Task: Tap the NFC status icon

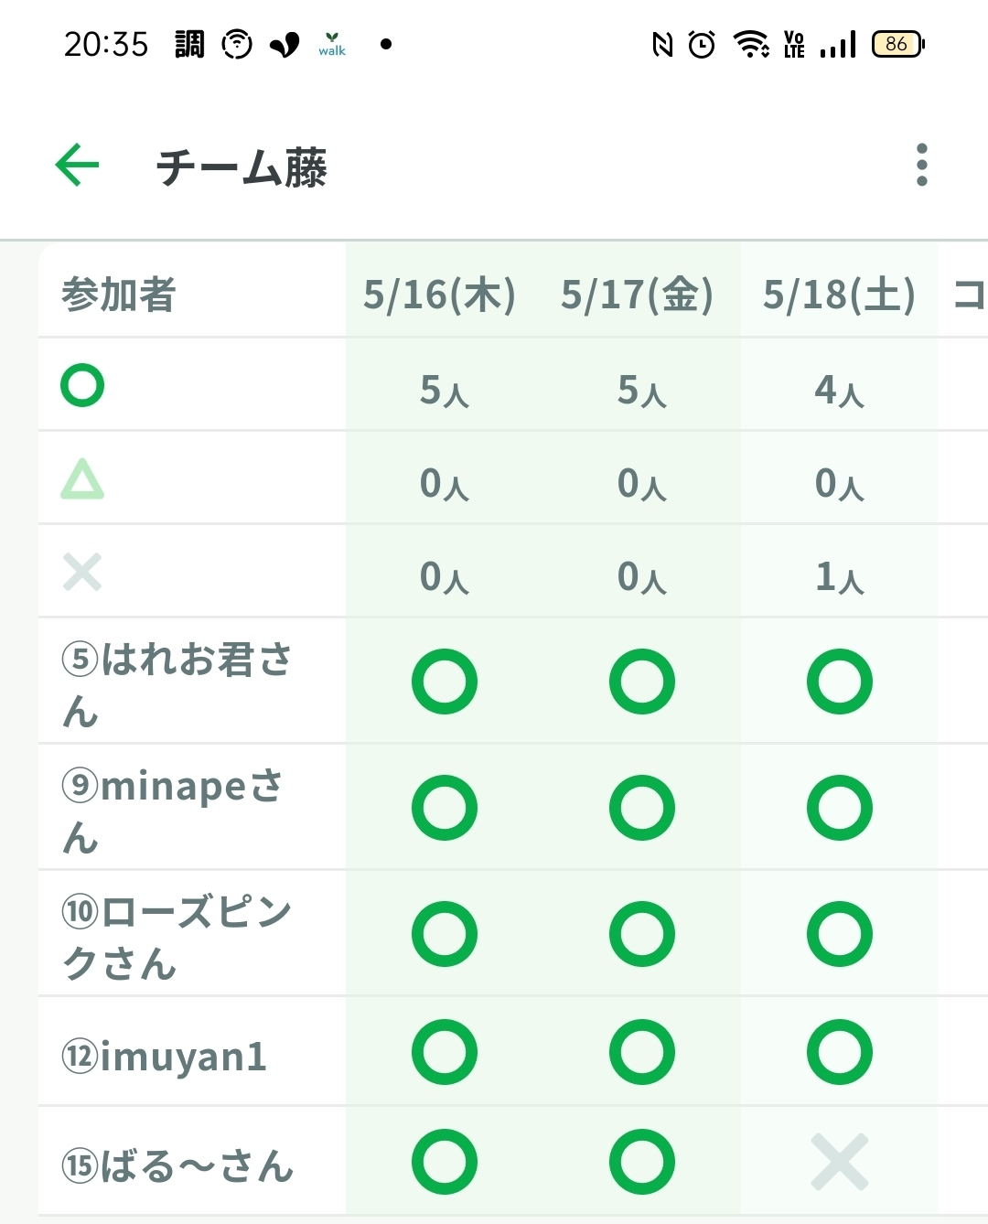Action: pos(662,44)
